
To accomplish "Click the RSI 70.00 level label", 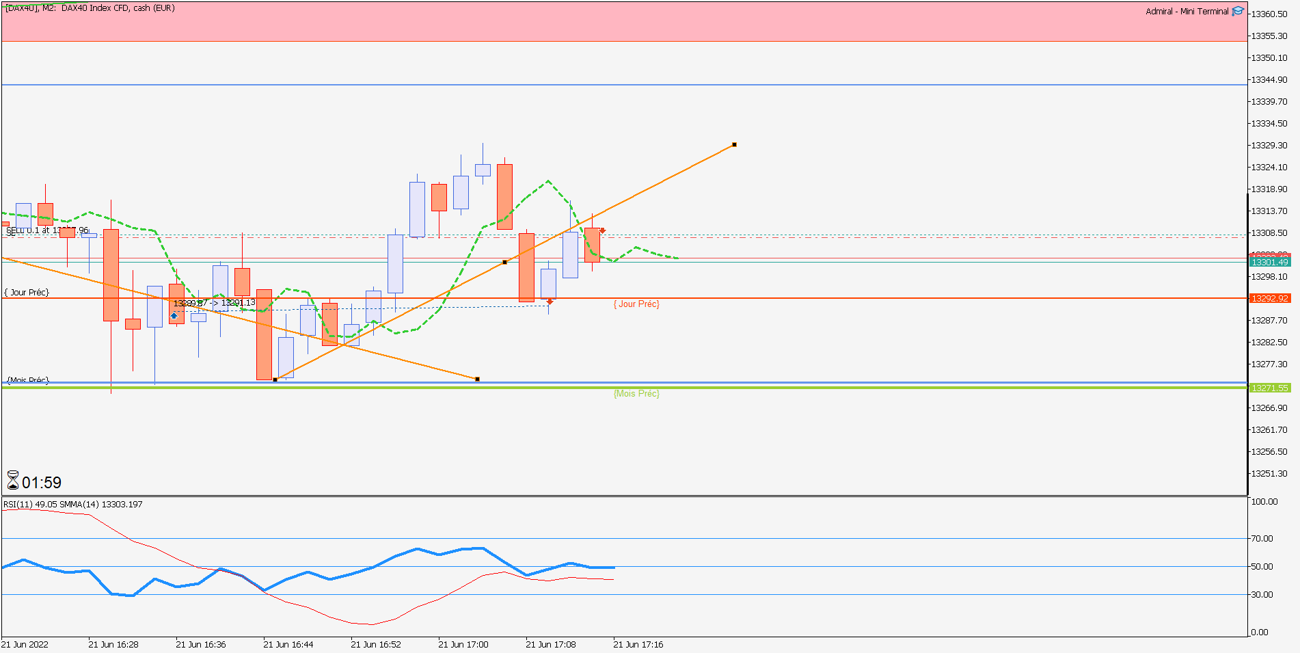I will 1262,538.
